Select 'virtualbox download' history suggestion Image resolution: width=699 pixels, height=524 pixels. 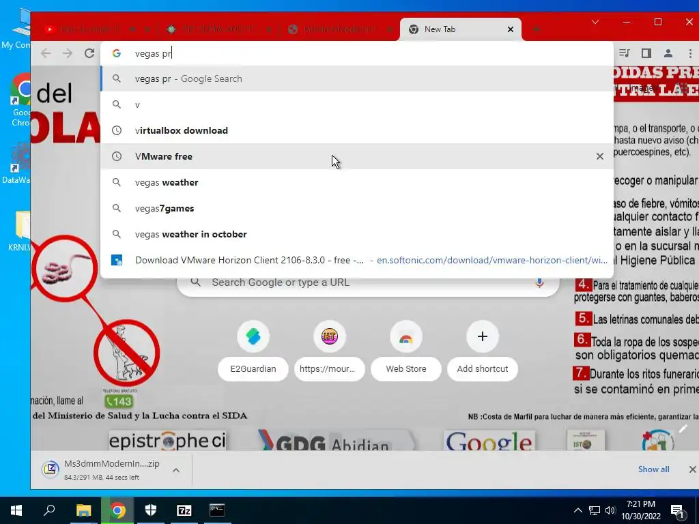(x=356, y=130)
